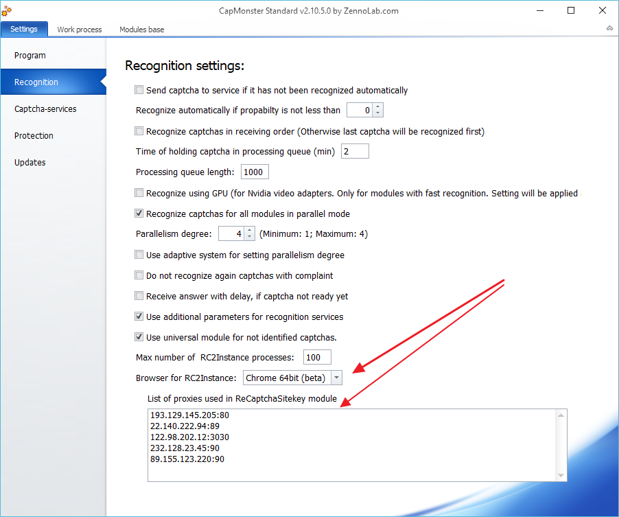The height and width of the screenshot is (517, 619).
Task: Open the Browser for RC2Instance dropdown
Action: point(292,378)
